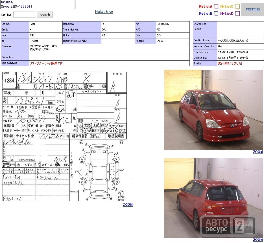
Task: Select the HONDA header text
Action: tap(7, 2)
